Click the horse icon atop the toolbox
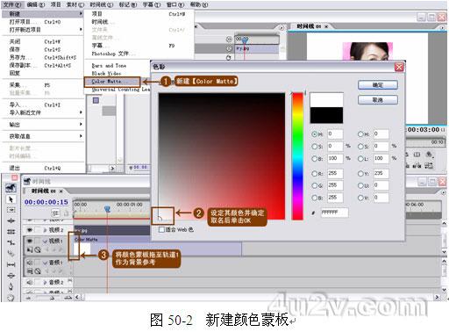Screen dimensions: 449x332 click(x=11, y=188)
